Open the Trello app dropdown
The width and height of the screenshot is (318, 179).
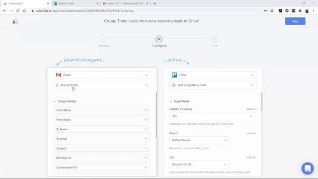[x=213, y=75]
